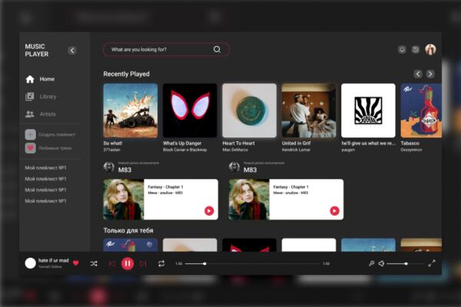Open Artists in the sidebar
Image resolution: width=461 pixels, height=307 pixels.
pyautogui.click(x=41, y=114)
